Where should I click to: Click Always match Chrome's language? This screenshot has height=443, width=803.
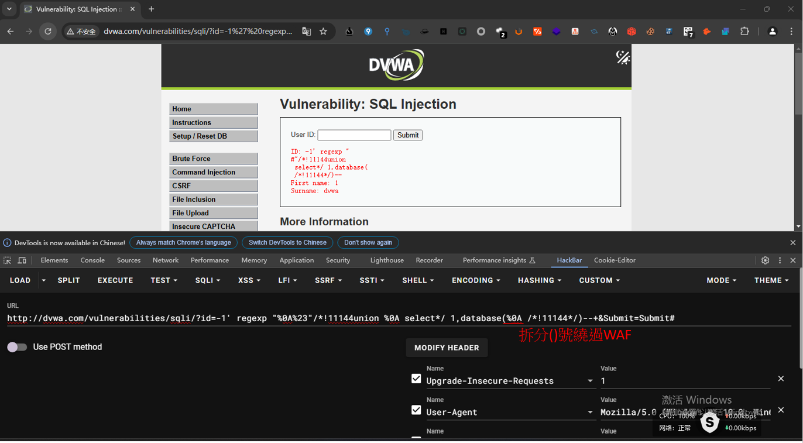184,242
